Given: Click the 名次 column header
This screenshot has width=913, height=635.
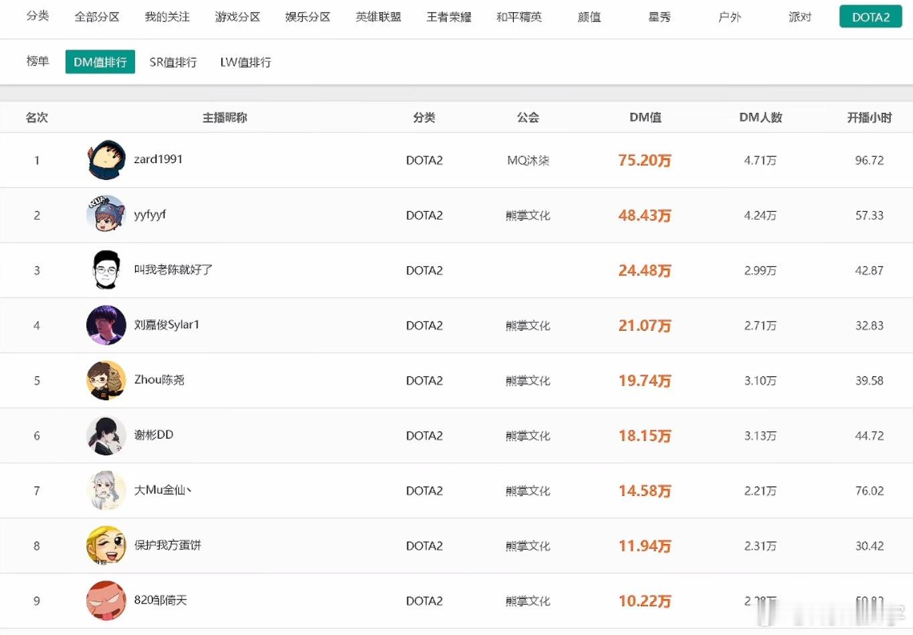Looking at the screenshot, I should pyautogui.click(x=37, y=117).
